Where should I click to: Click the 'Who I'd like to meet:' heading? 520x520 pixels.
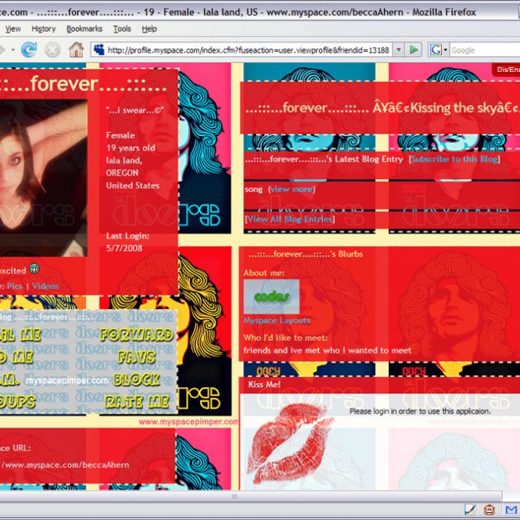tap(285, 338)
